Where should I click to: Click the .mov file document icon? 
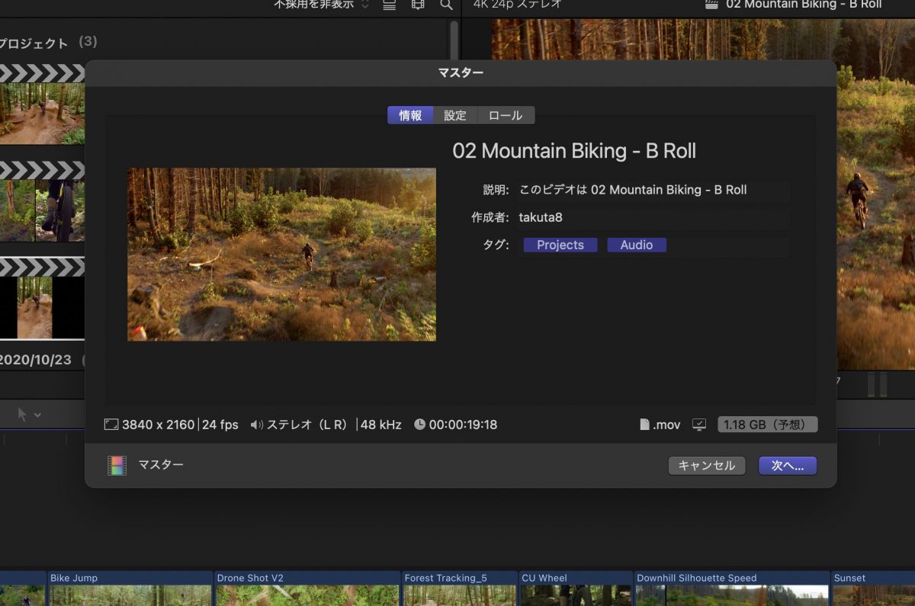coord(644,425)
